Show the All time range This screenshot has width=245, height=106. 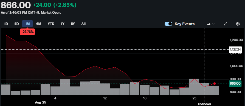point(83,24)
